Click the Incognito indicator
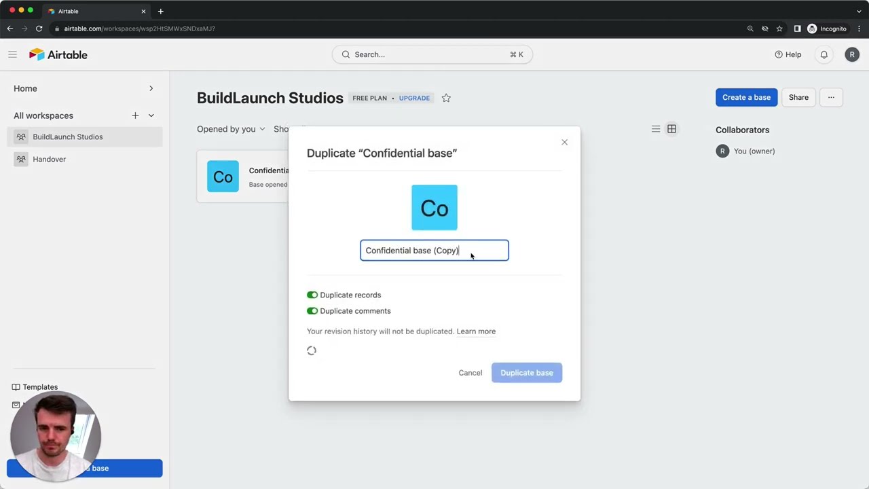The width and height of the screenshot is (869, 489). pyautogui.click(x=827, y=29)
